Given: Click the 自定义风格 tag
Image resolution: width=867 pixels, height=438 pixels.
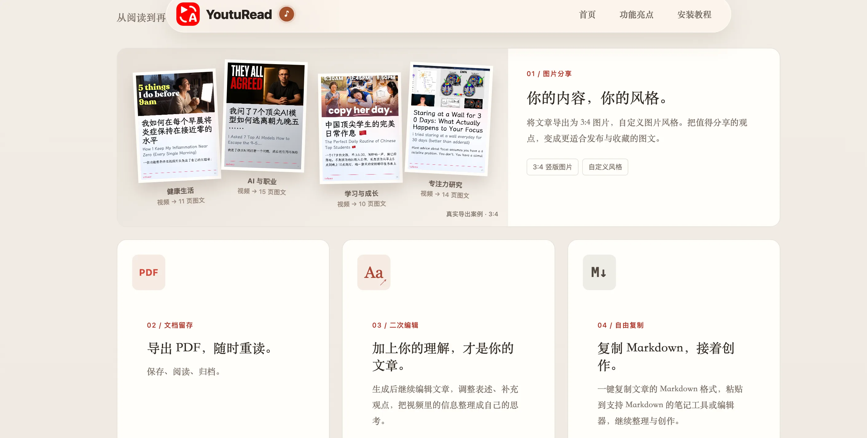Looking at the screenshot, I should pyautogui.click(x=605, y=167).
